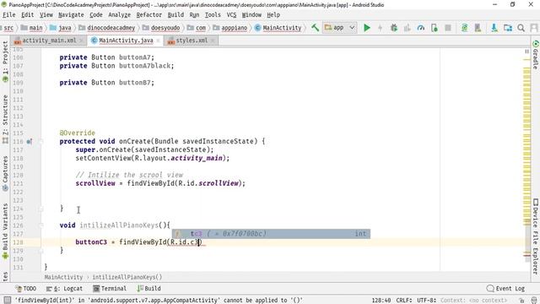This screenshot has width=540, height=304.
Task: Close the activity_main.xml tab
Action: [x=82, y=41]
